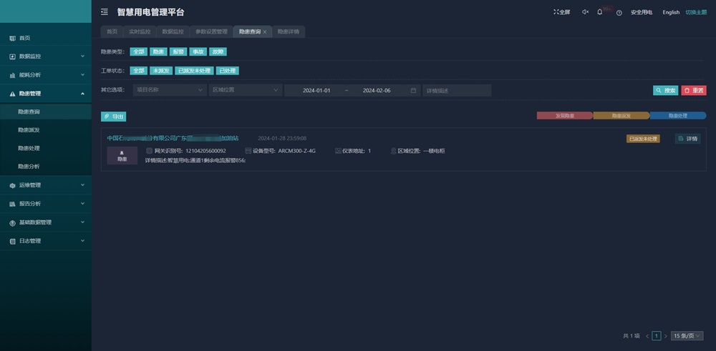
Task: Click the 搜索 search button
Action: tap(665, 91)
